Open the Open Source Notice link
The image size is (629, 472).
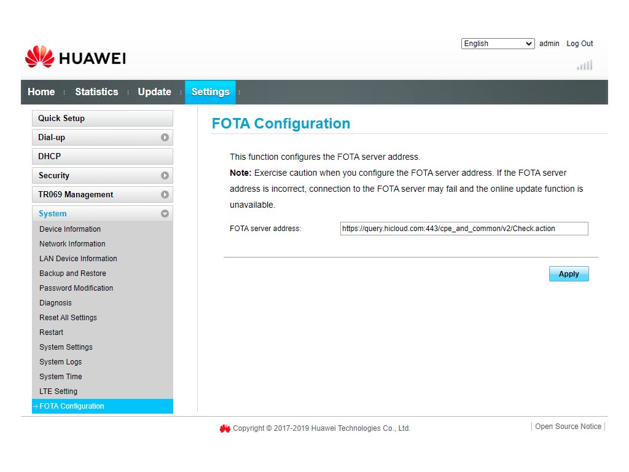(x=568, y=427)
